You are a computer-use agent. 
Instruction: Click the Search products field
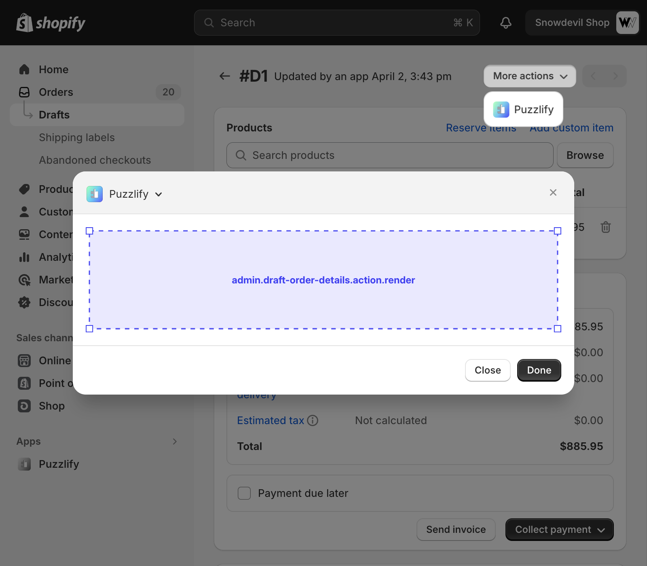390,155
